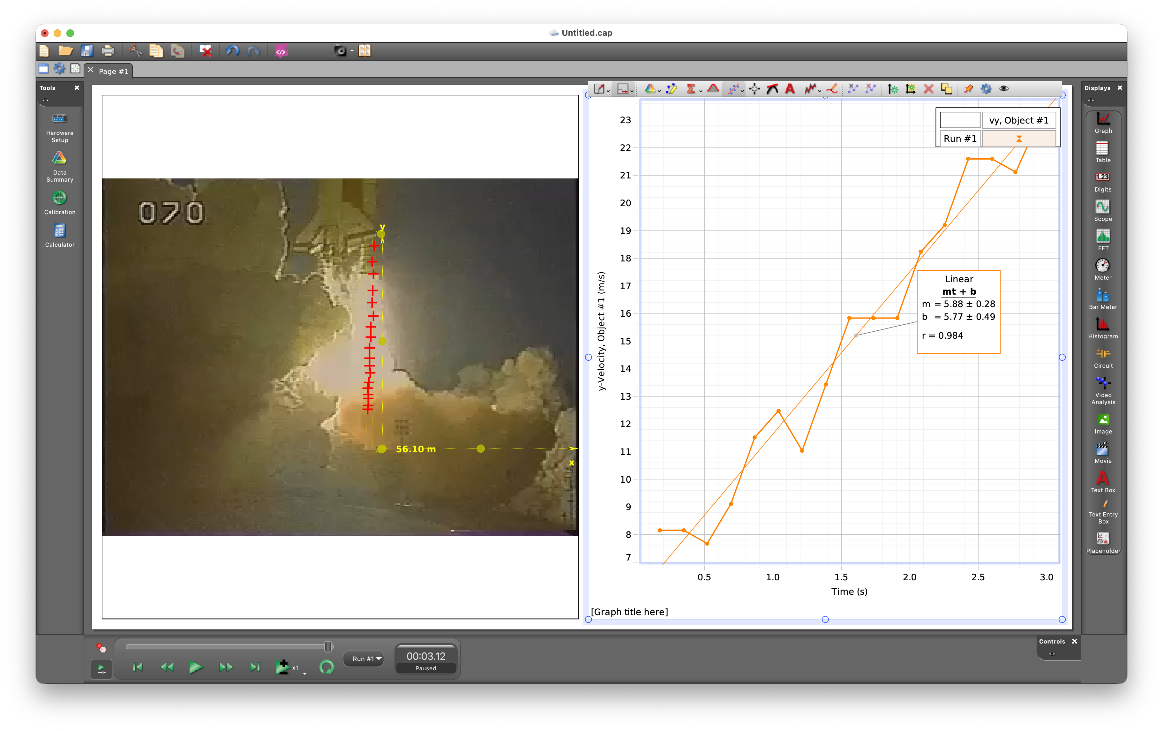This screenshot has height=731, width=1163.
Task: Add a Histogram display
Action: [1103, 328]
